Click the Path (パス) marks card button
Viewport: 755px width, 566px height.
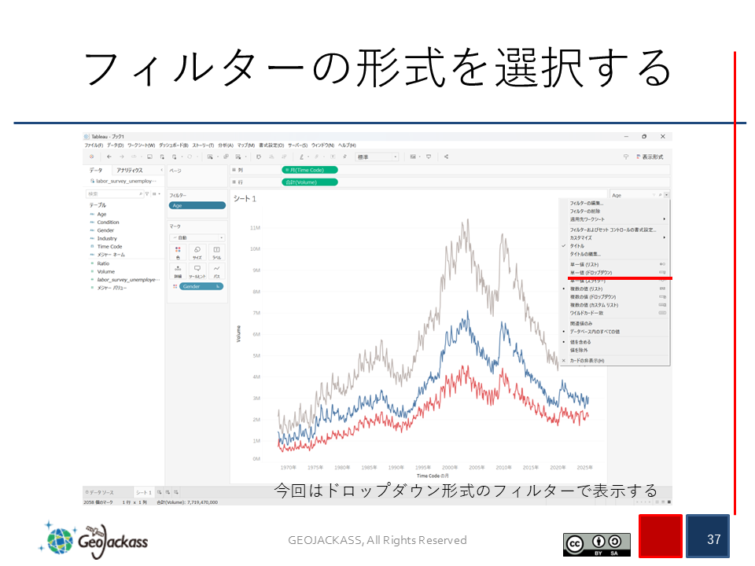tap(216, 271)
